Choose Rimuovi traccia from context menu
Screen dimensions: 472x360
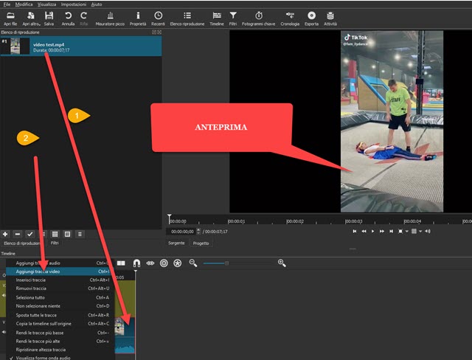tap(60, 288)
